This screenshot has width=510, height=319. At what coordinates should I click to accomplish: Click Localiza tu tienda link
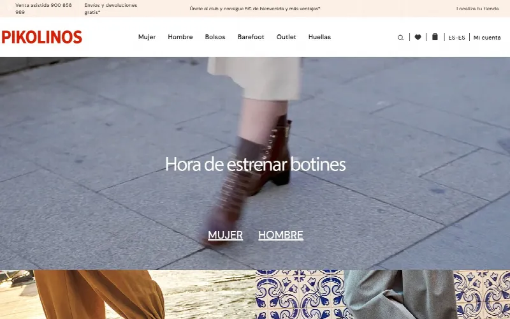pyautogui.click(x=477, y=9)
